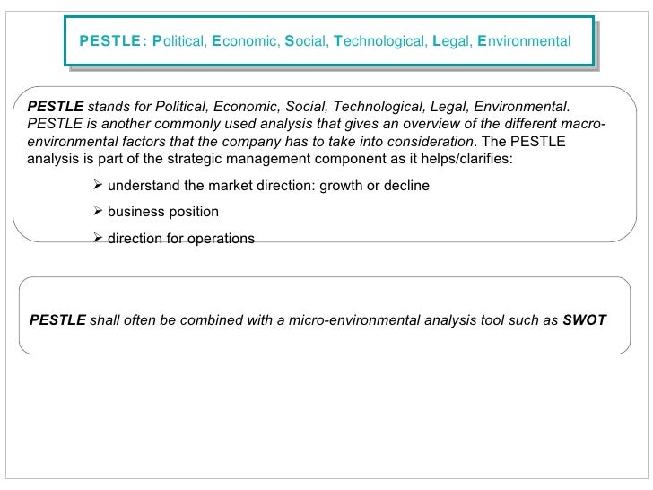Click 'growth or decline' in the first bullet
This screenshot has width=653, height=490.
pyautogui.click(x=374, y=186)
